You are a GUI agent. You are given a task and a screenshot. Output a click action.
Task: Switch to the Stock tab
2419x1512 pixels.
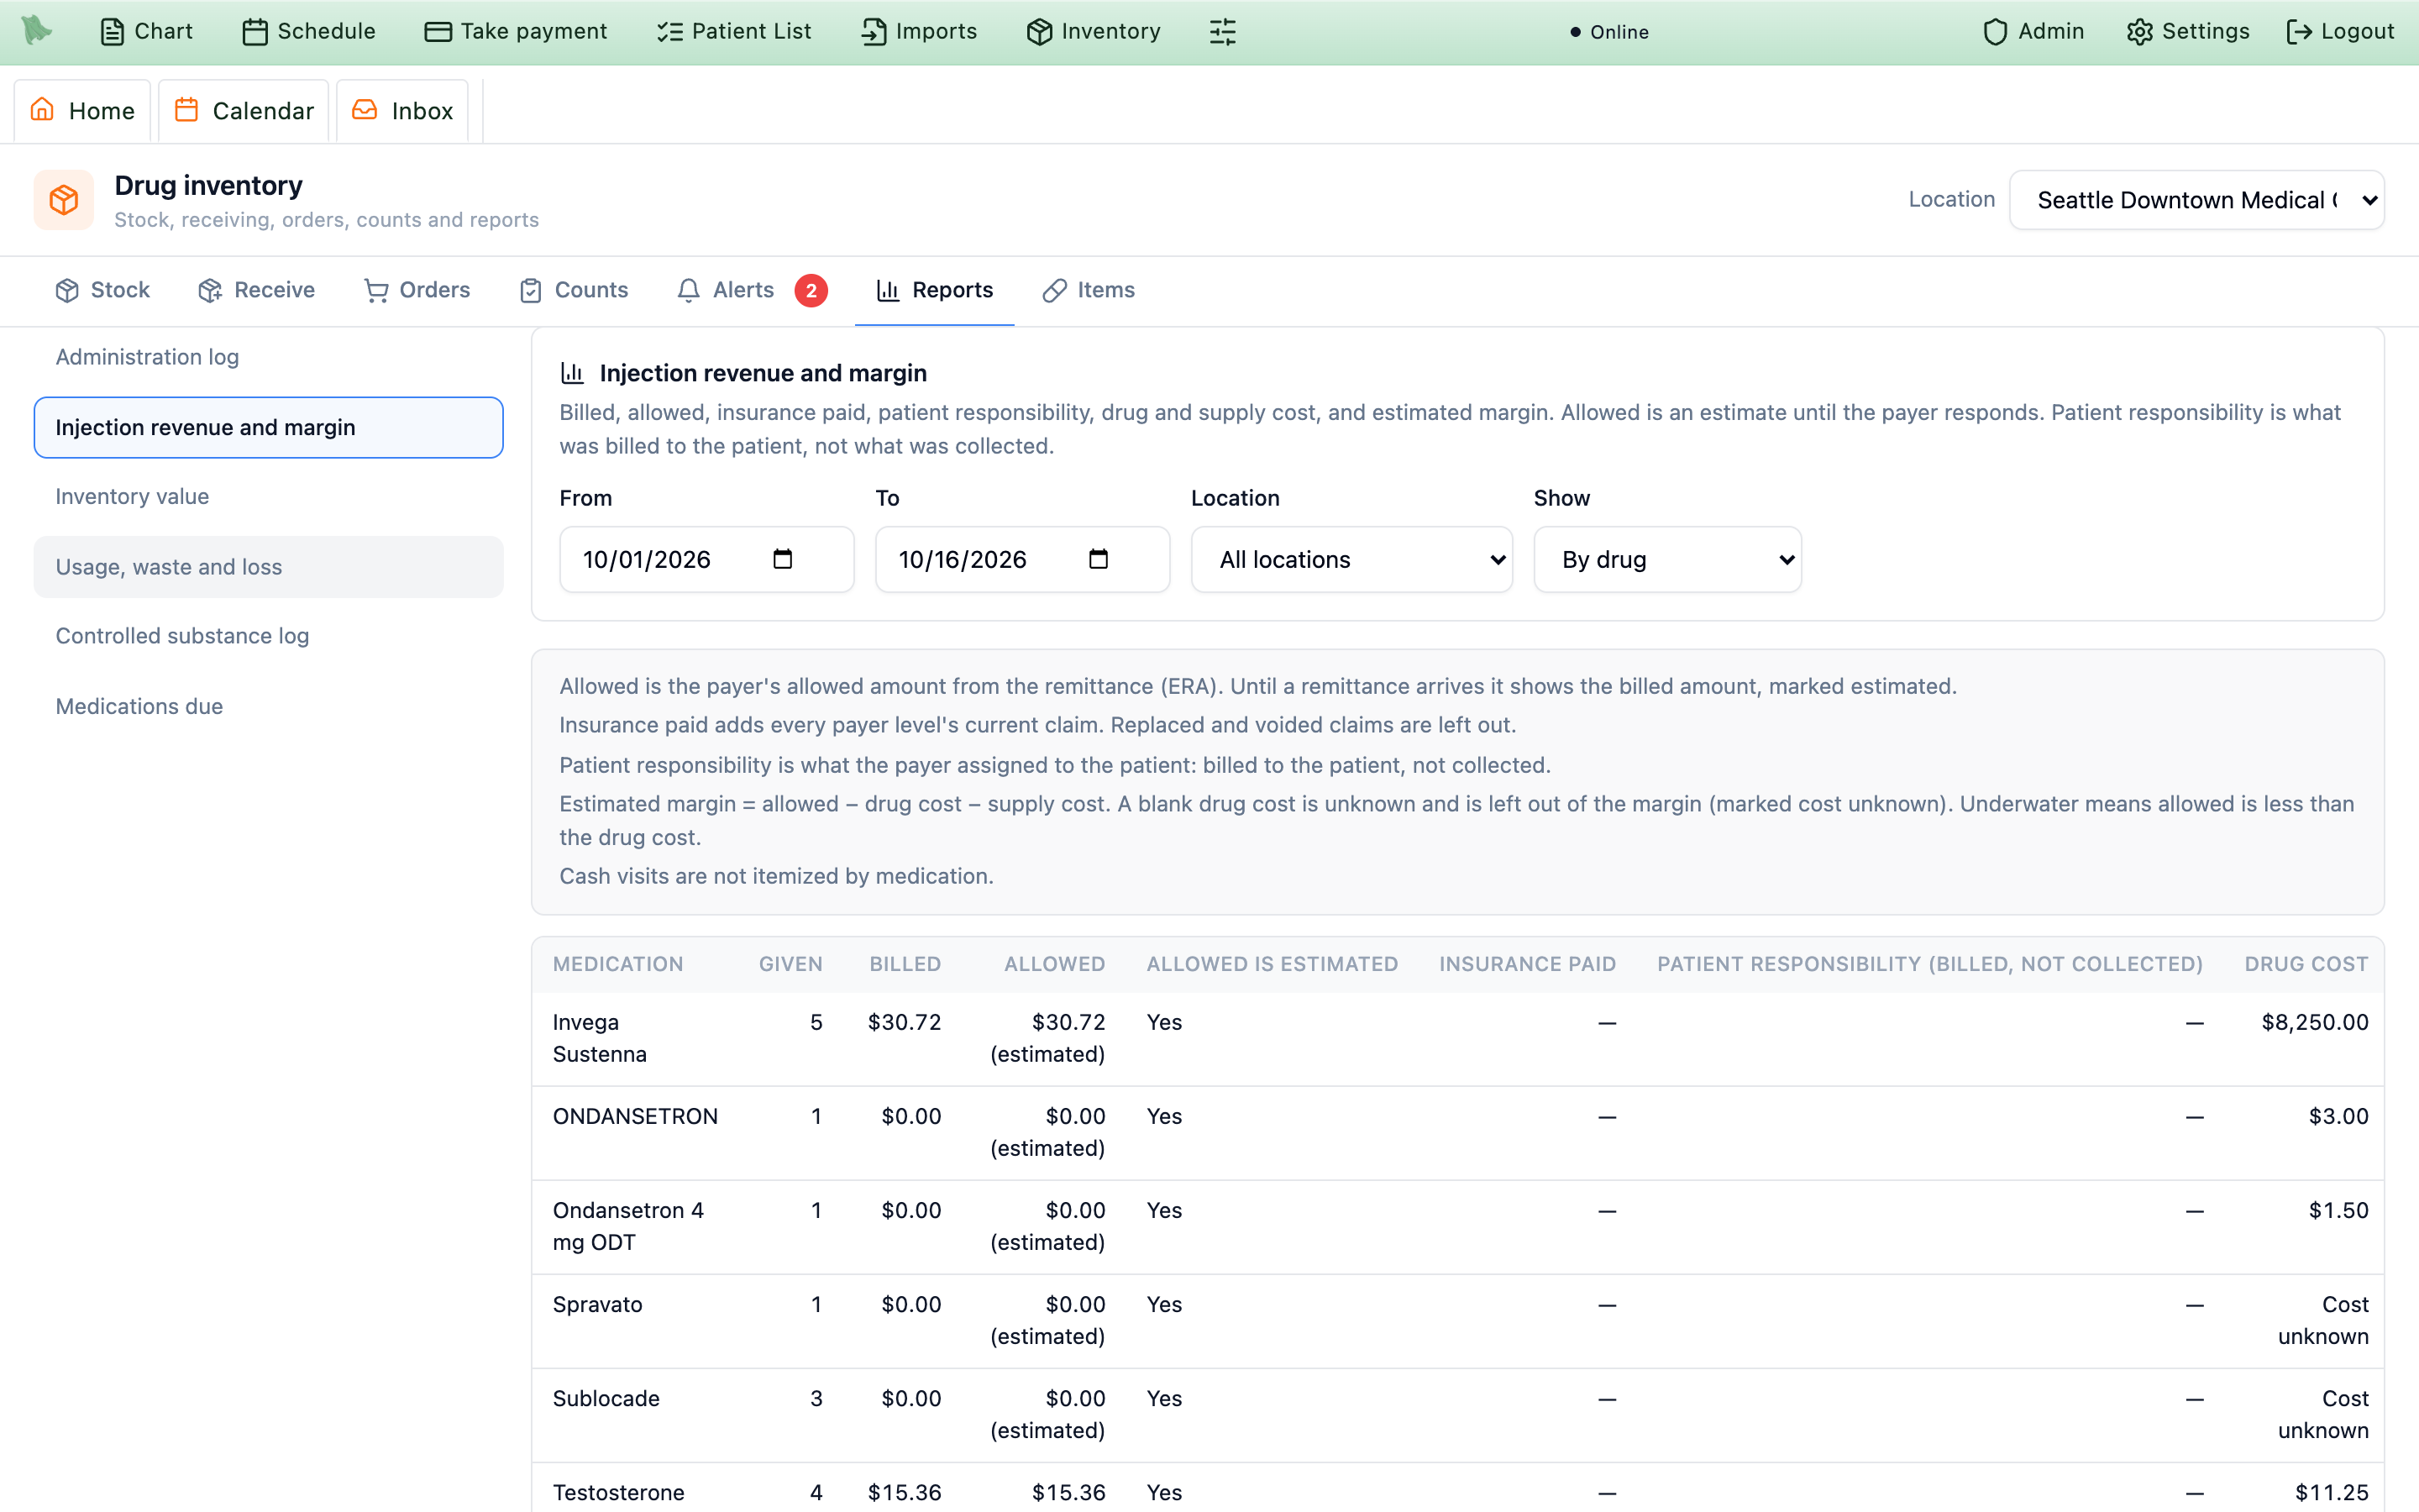pyautogui.click(x=103, y=290)
